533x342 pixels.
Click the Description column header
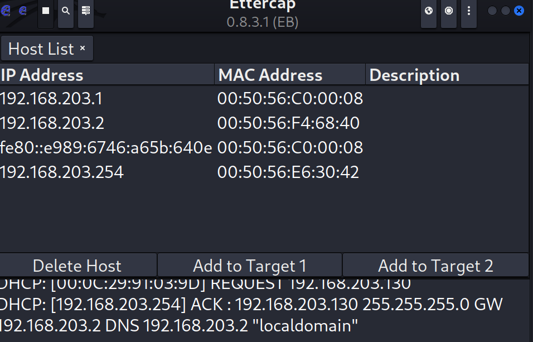point(447,75)
